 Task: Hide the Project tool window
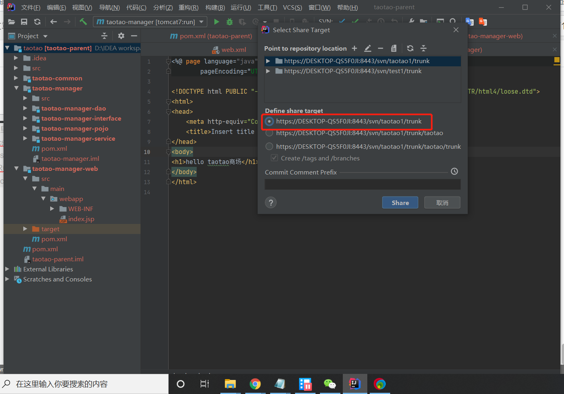[134, 36]
